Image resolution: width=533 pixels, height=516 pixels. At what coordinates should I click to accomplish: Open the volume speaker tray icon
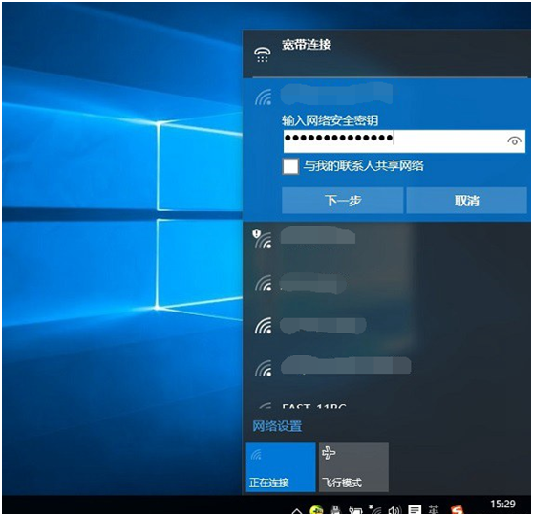(x=394, y=510)
